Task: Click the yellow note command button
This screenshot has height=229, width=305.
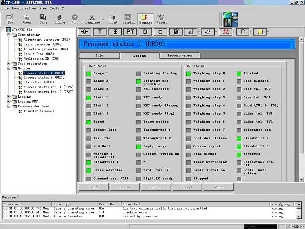Action: tap(260, 32)
